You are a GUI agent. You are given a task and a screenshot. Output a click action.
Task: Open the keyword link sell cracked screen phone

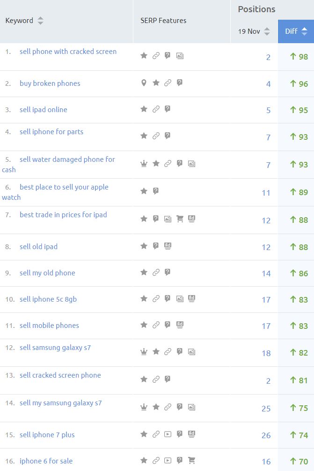click(x=60, y=375)
